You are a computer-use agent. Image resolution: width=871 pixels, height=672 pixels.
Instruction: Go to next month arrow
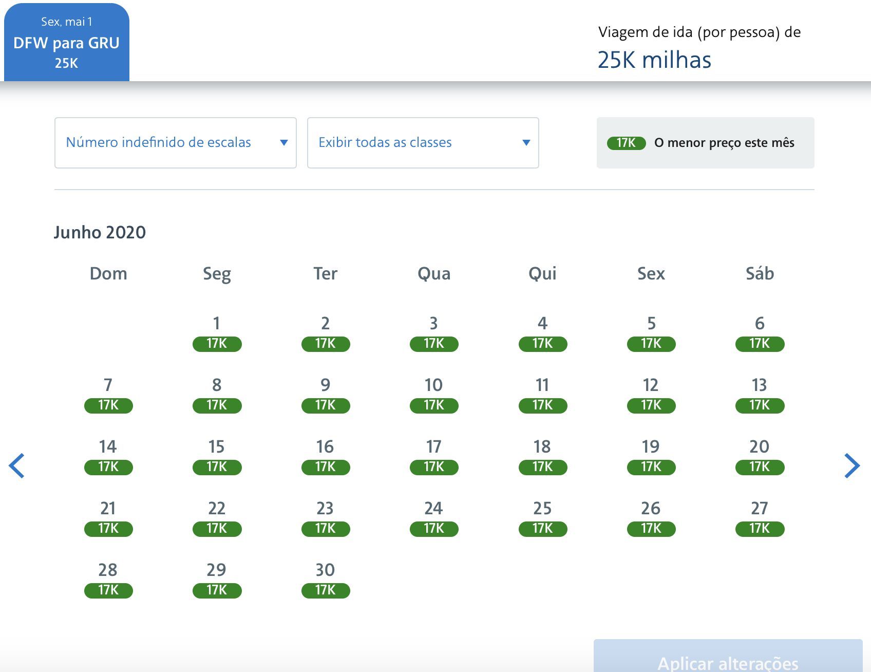(x=852, y=466)
